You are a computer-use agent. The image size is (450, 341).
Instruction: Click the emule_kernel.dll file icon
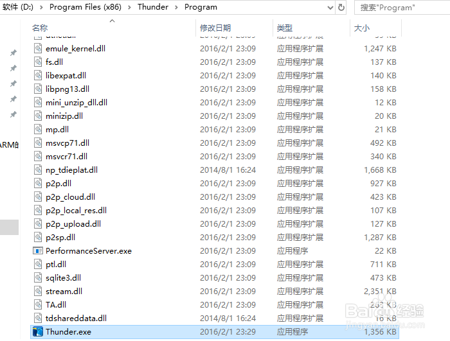pos(38,48)
